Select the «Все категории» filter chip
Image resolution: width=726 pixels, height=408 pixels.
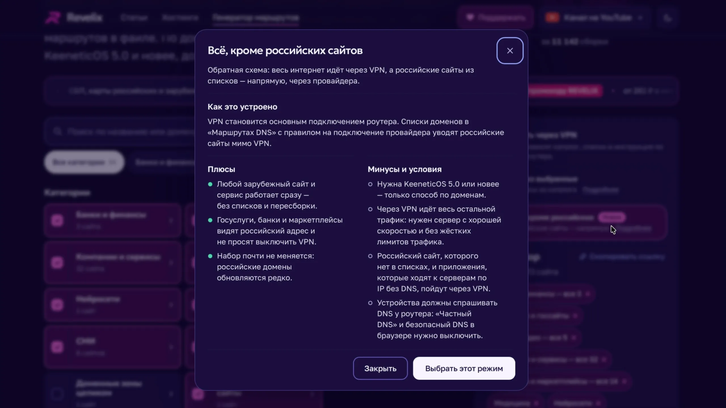point(84,162)
